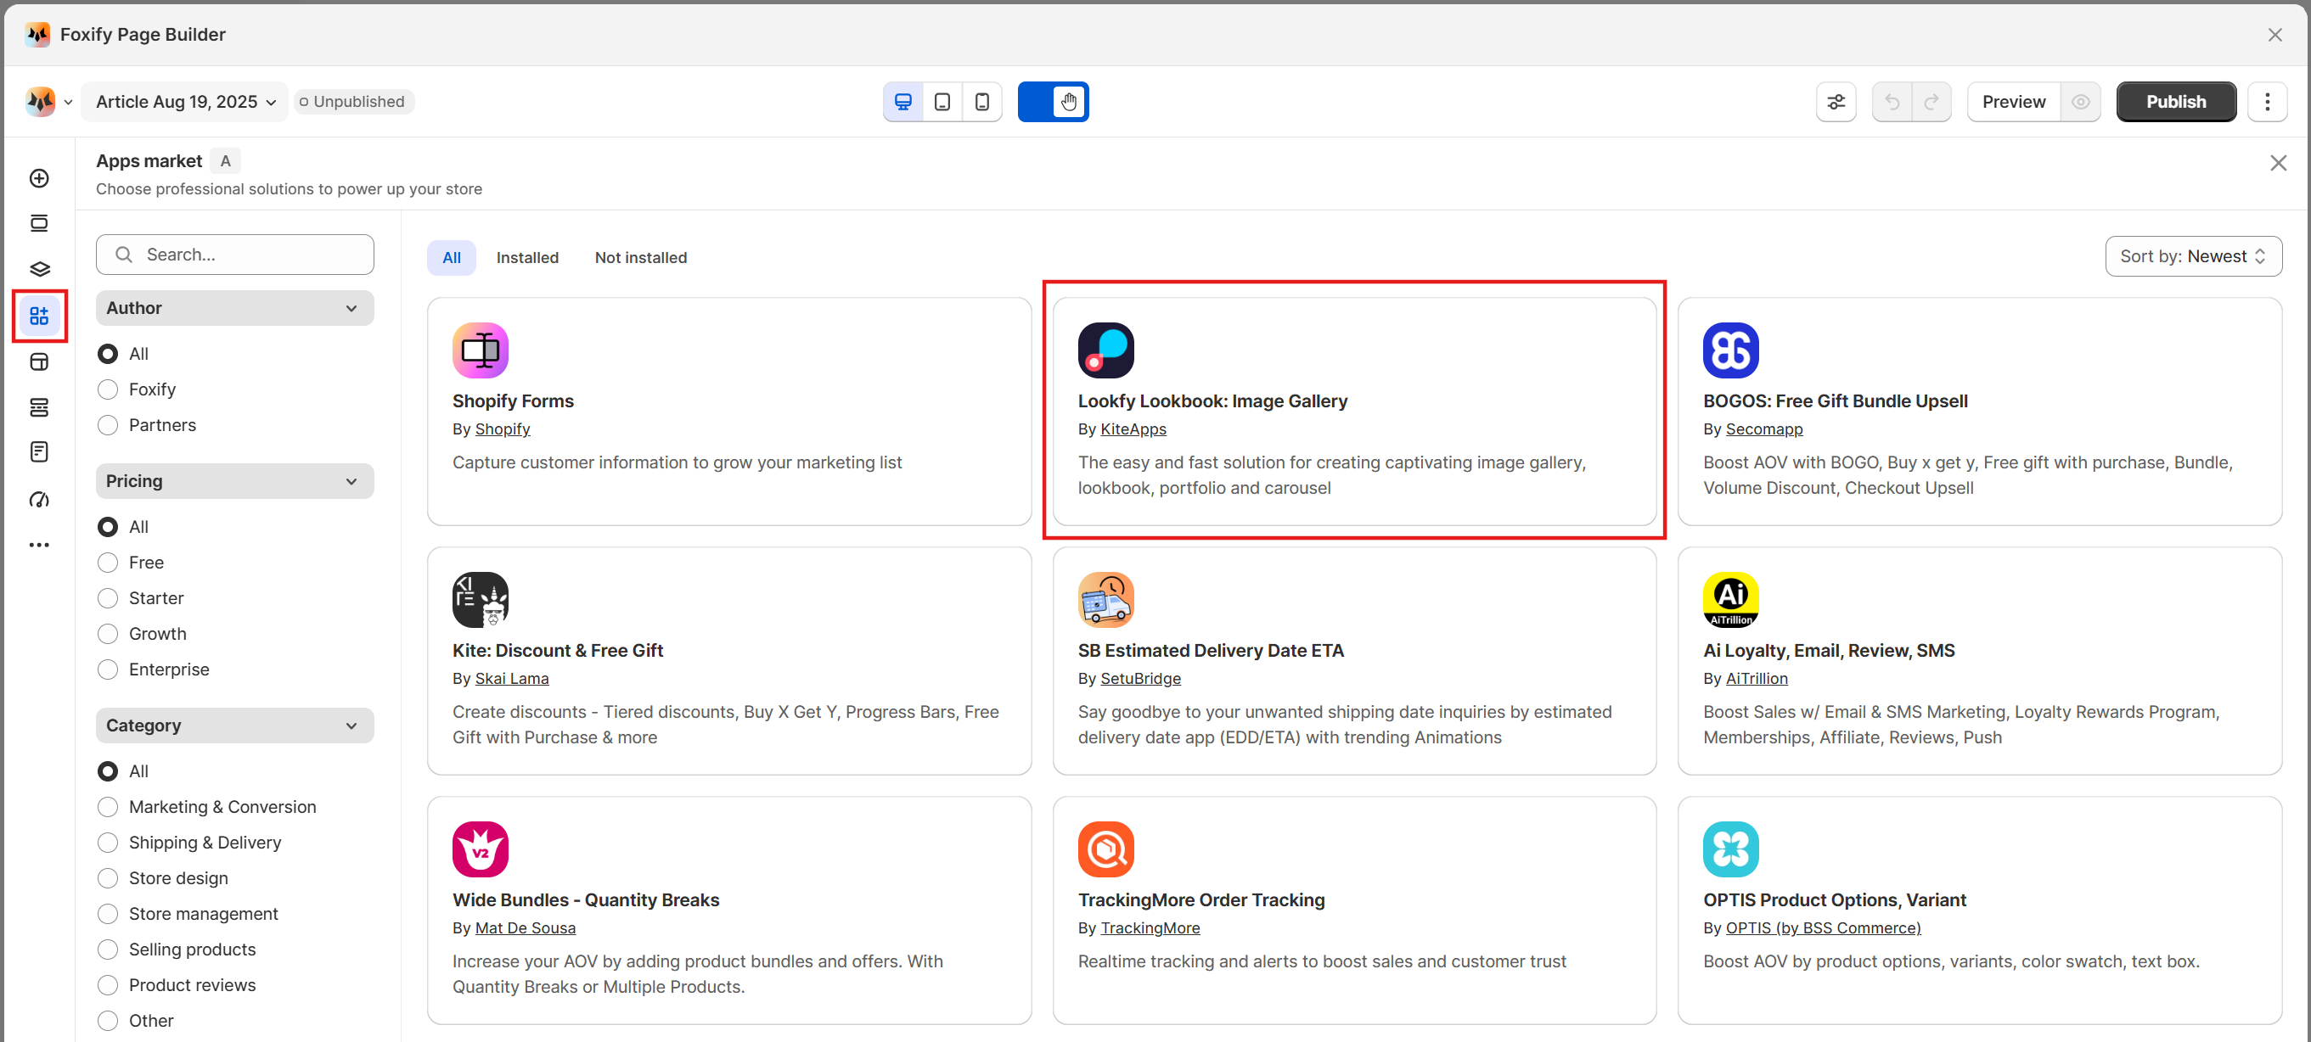The image size is (2311, 1042).
Task: Select Enterprise pricing radio button
Action: 108,669
